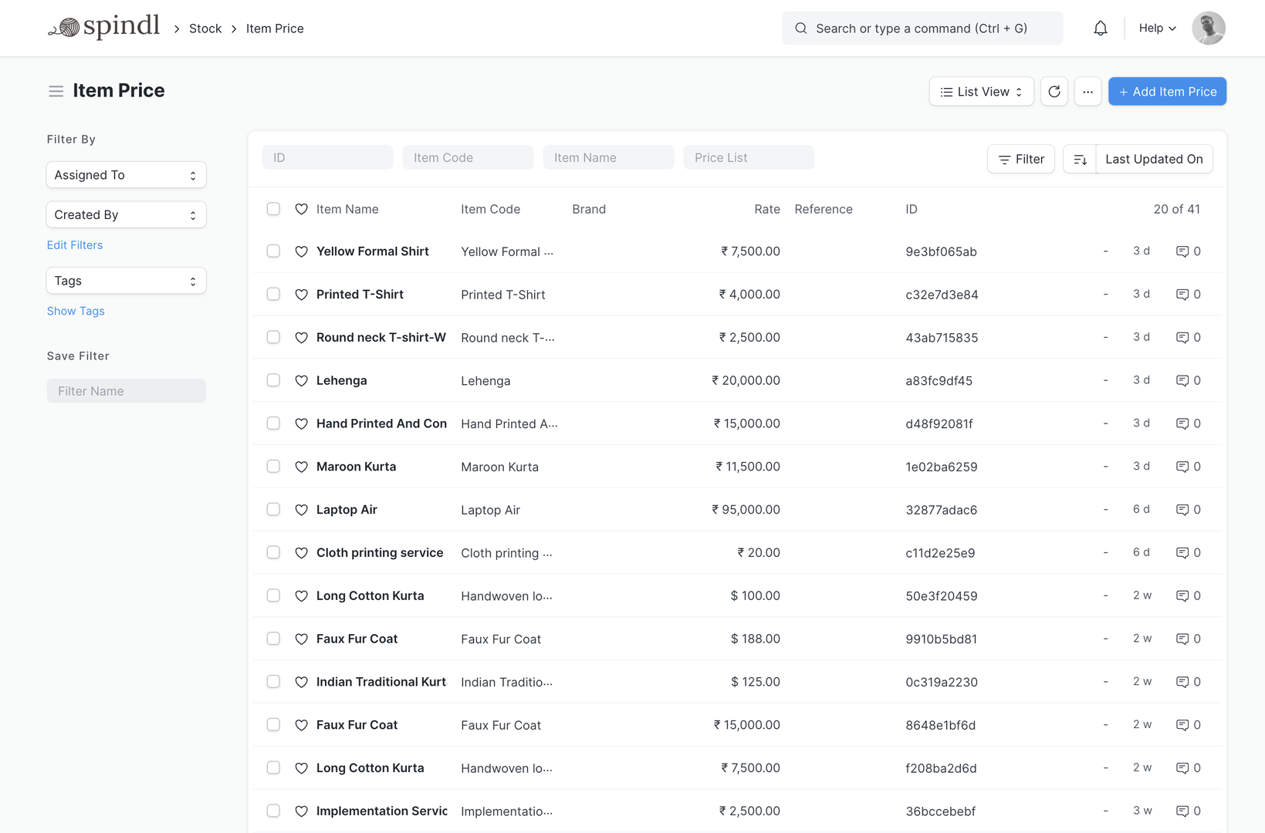Like the Lehenga row
Viewport: 1265px width, 833px height.
[x=302, y=381]
